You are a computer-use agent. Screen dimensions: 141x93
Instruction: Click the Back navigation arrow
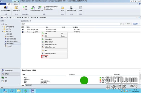tap(2, 17)
